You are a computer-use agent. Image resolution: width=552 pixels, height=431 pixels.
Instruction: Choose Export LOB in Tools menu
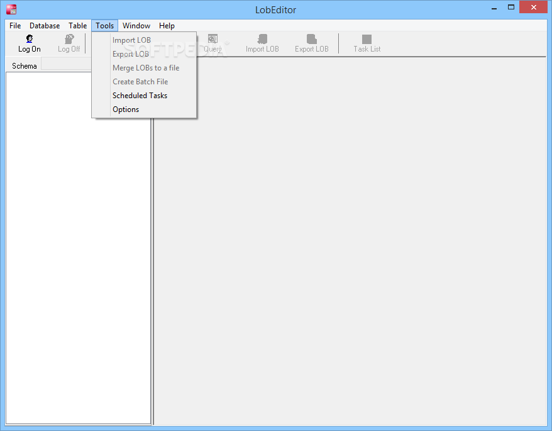144,54
